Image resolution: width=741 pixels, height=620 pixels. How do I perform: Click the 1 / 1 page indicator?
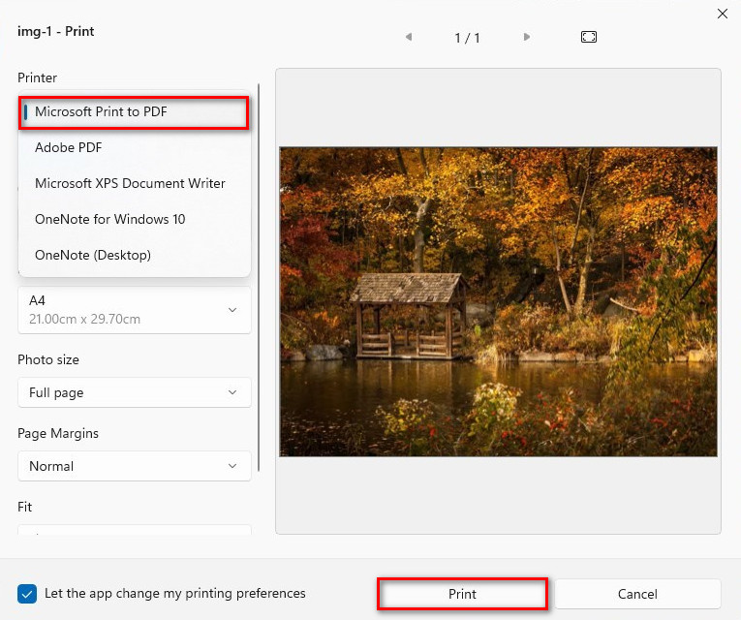point(467,38)
